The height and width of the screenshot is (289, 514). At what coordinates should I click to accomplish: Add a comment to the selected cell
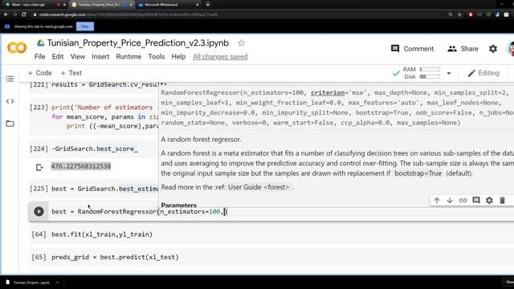point(476,200)
